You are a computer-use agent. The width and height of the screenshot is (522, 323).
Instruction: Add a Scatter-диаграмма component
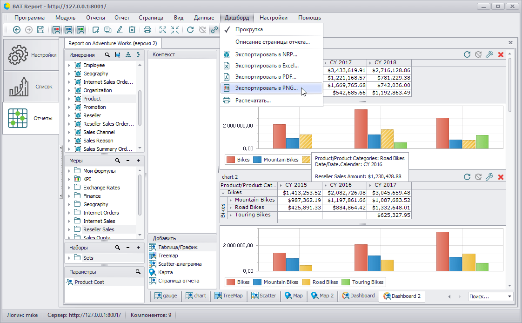coord(182,264)
